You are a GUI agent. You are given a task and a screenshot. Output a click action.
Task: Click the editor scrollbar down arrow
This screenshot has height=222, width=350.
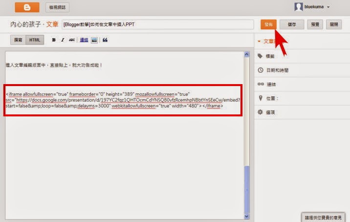pos(246,216)
